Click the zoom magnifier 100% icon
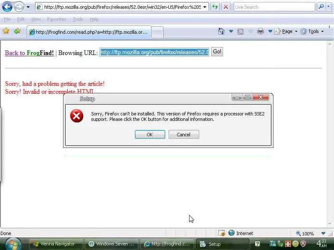This screenshot has height=250, width=334. pos(299,233)
